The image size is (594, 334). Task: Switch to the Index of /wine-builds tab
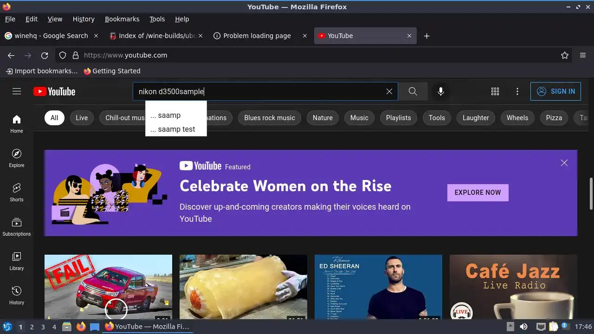(156, 36)
